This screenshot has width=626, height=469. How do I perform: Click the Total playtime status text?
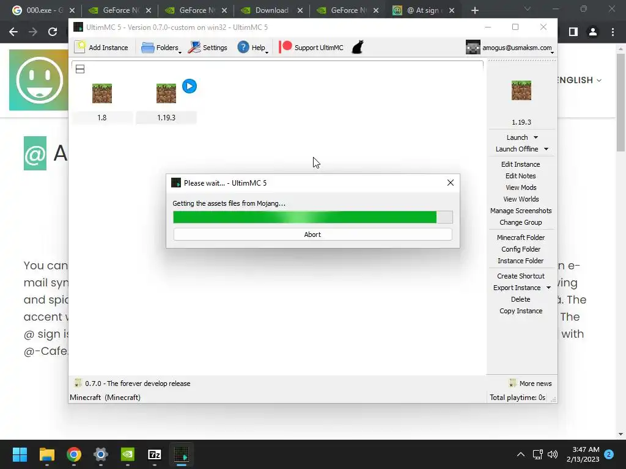[x=517, y=397]
